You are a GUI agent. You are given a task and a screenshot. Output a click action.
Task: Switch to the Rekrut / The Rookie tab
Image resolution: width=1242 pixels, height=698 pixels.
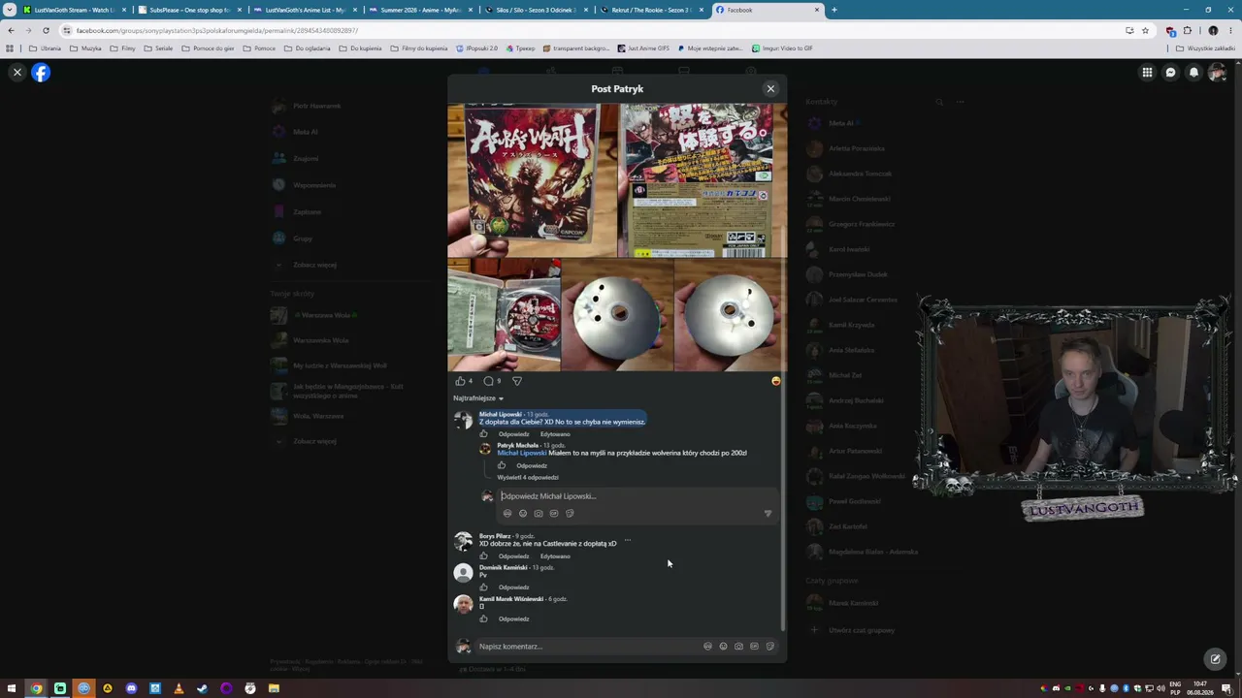tap(651, 10)
